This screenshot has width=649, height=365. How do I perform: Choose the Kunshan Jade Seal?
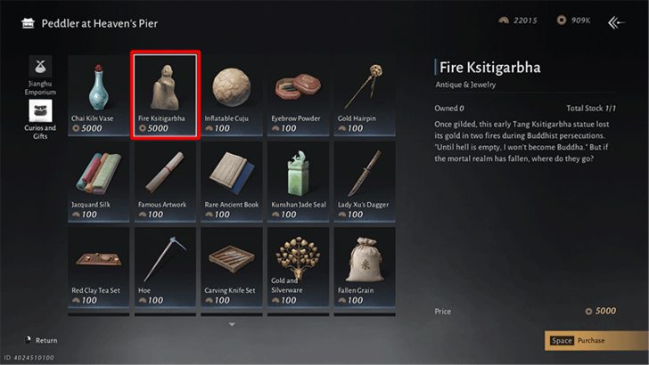[298, 182]
